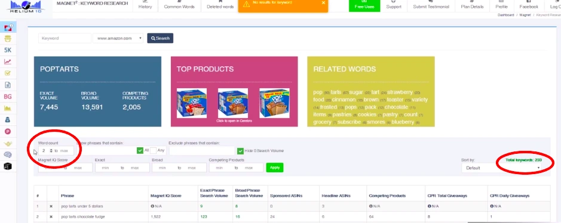Open the black box sidebar icon

(x=8, y=166)
